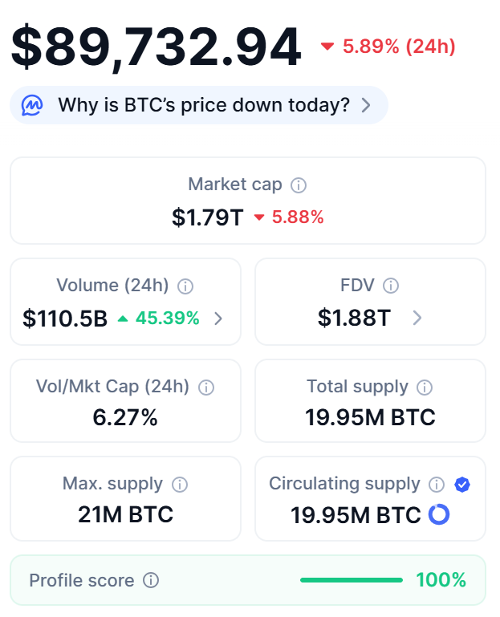This screenshot has width=500, height=617.
Task: Show the Max. supply info tooltip
Action: coord(180,485)
